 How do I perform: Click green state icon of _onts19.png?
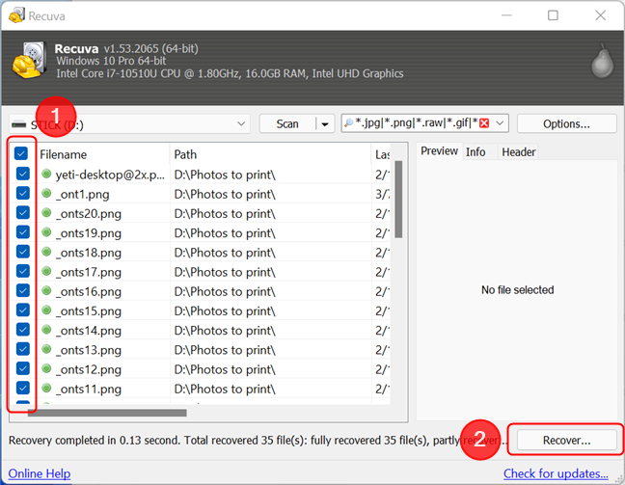pos(46,232)
